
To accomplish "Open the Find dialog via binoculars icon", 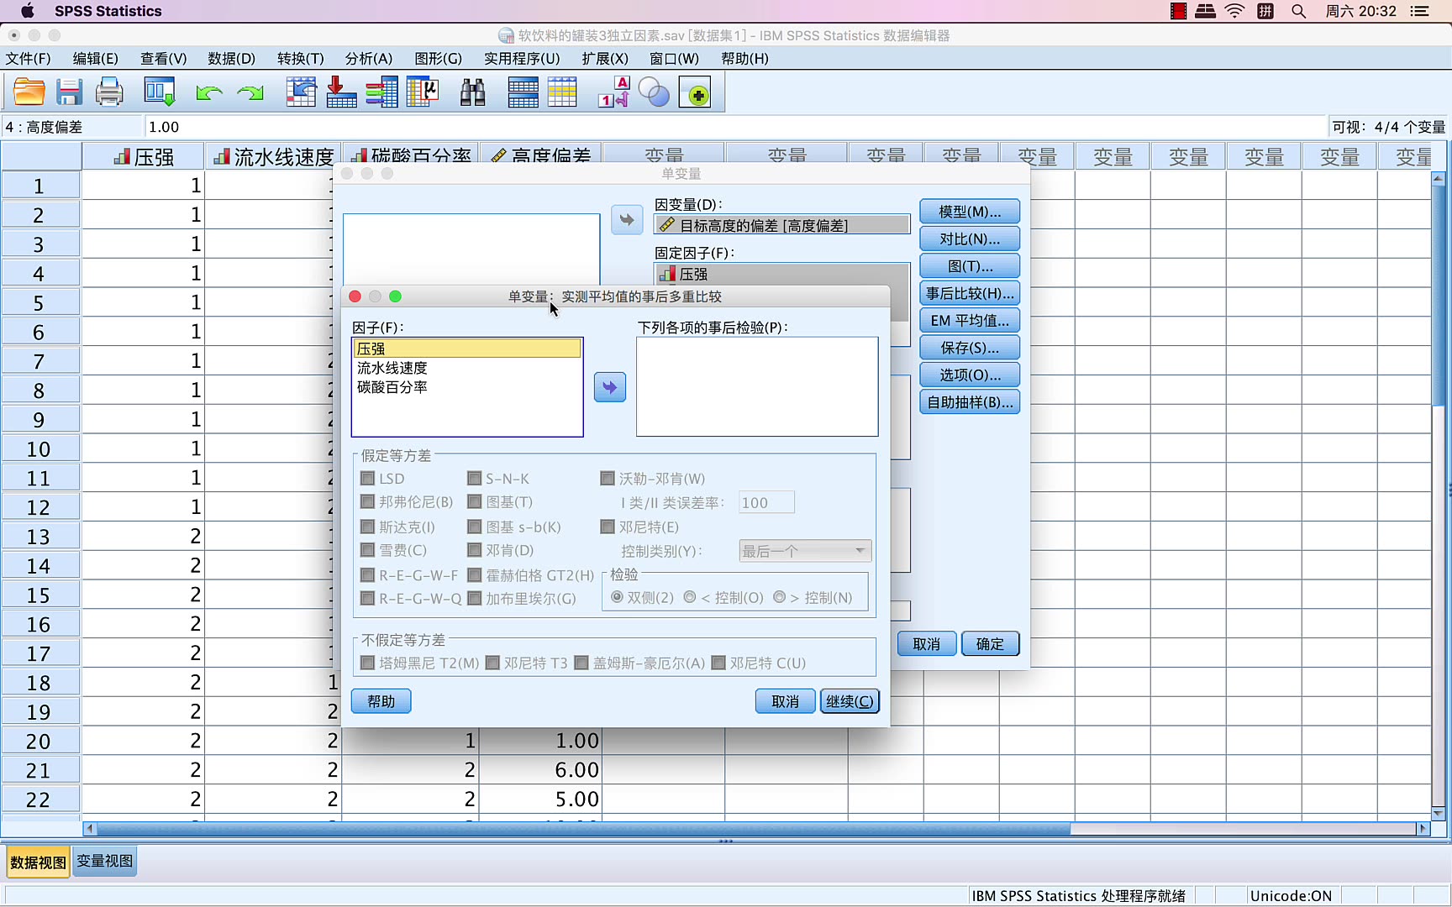I will 473,92.
